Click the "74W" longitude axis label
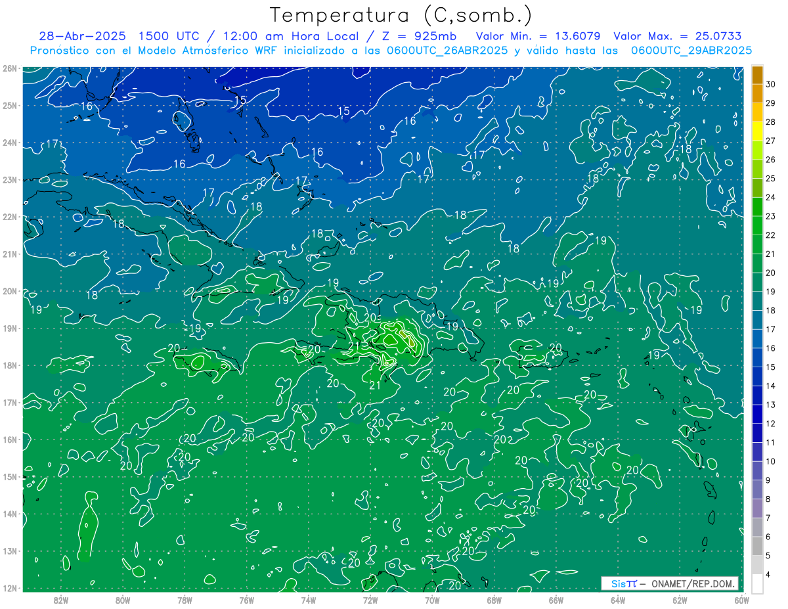This screenshot has width=788, height=609. (309, 600)
